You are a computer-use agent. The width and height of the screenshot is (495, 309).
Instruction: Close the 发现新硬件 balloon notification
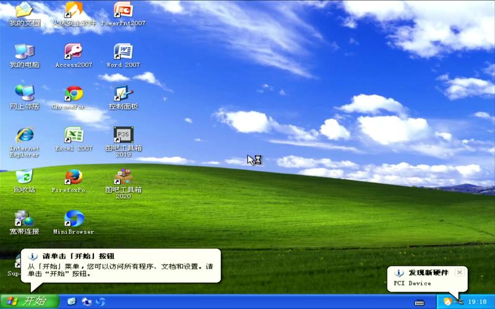[x=460, y=272]
